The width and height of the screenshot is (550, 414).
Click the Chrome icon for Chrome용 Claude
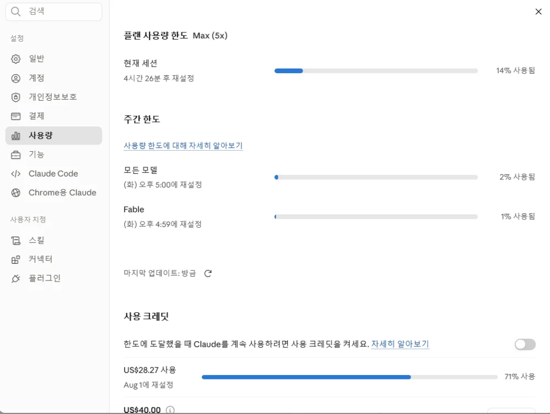16,193
